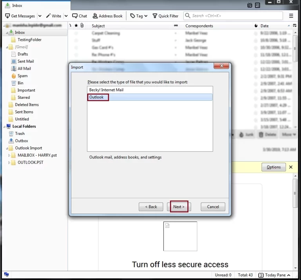The height and width of the screenshot is (280, 301).
Task: Open the calendar tab icon
Action: 250,5
